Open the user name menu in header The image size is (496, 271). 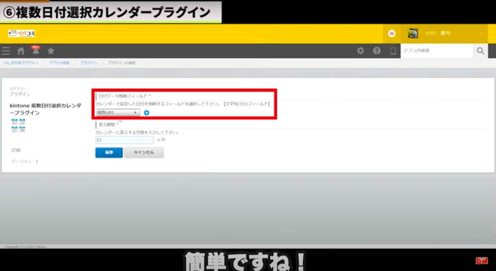tap(438, 33)
